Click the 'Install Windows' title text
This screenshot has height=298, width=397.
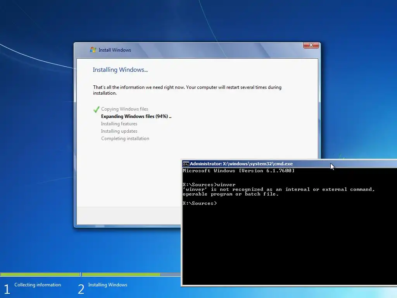(x=115, y=50)
